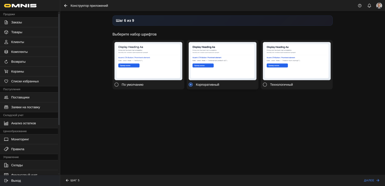Select the По умолчанию radio button
The height and width of the screenshot is (186, 385).
coord(117,85)
